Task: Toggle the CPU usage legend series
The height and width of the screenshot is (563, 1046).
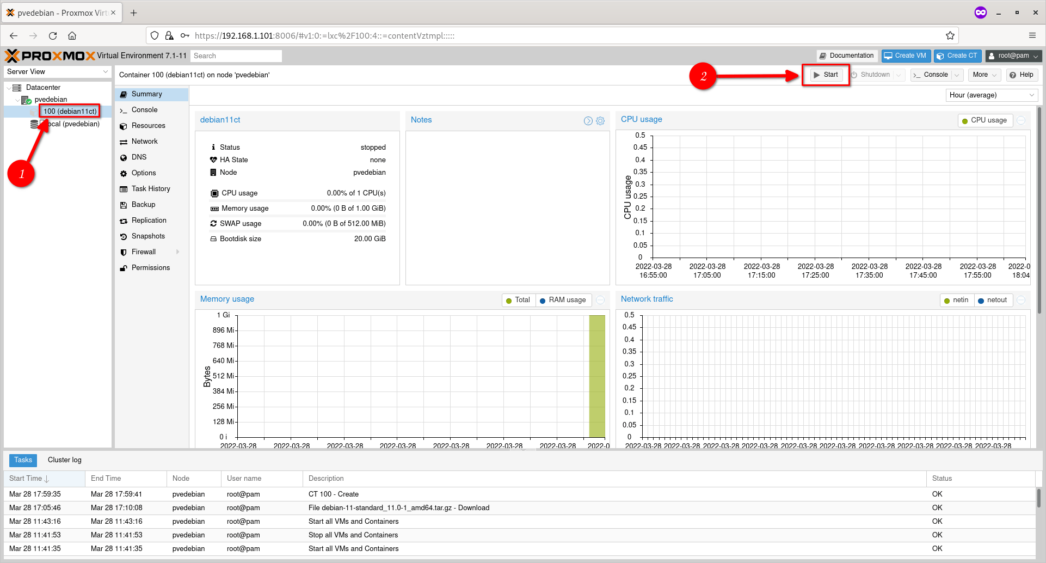Action: (x=985, y=120)
